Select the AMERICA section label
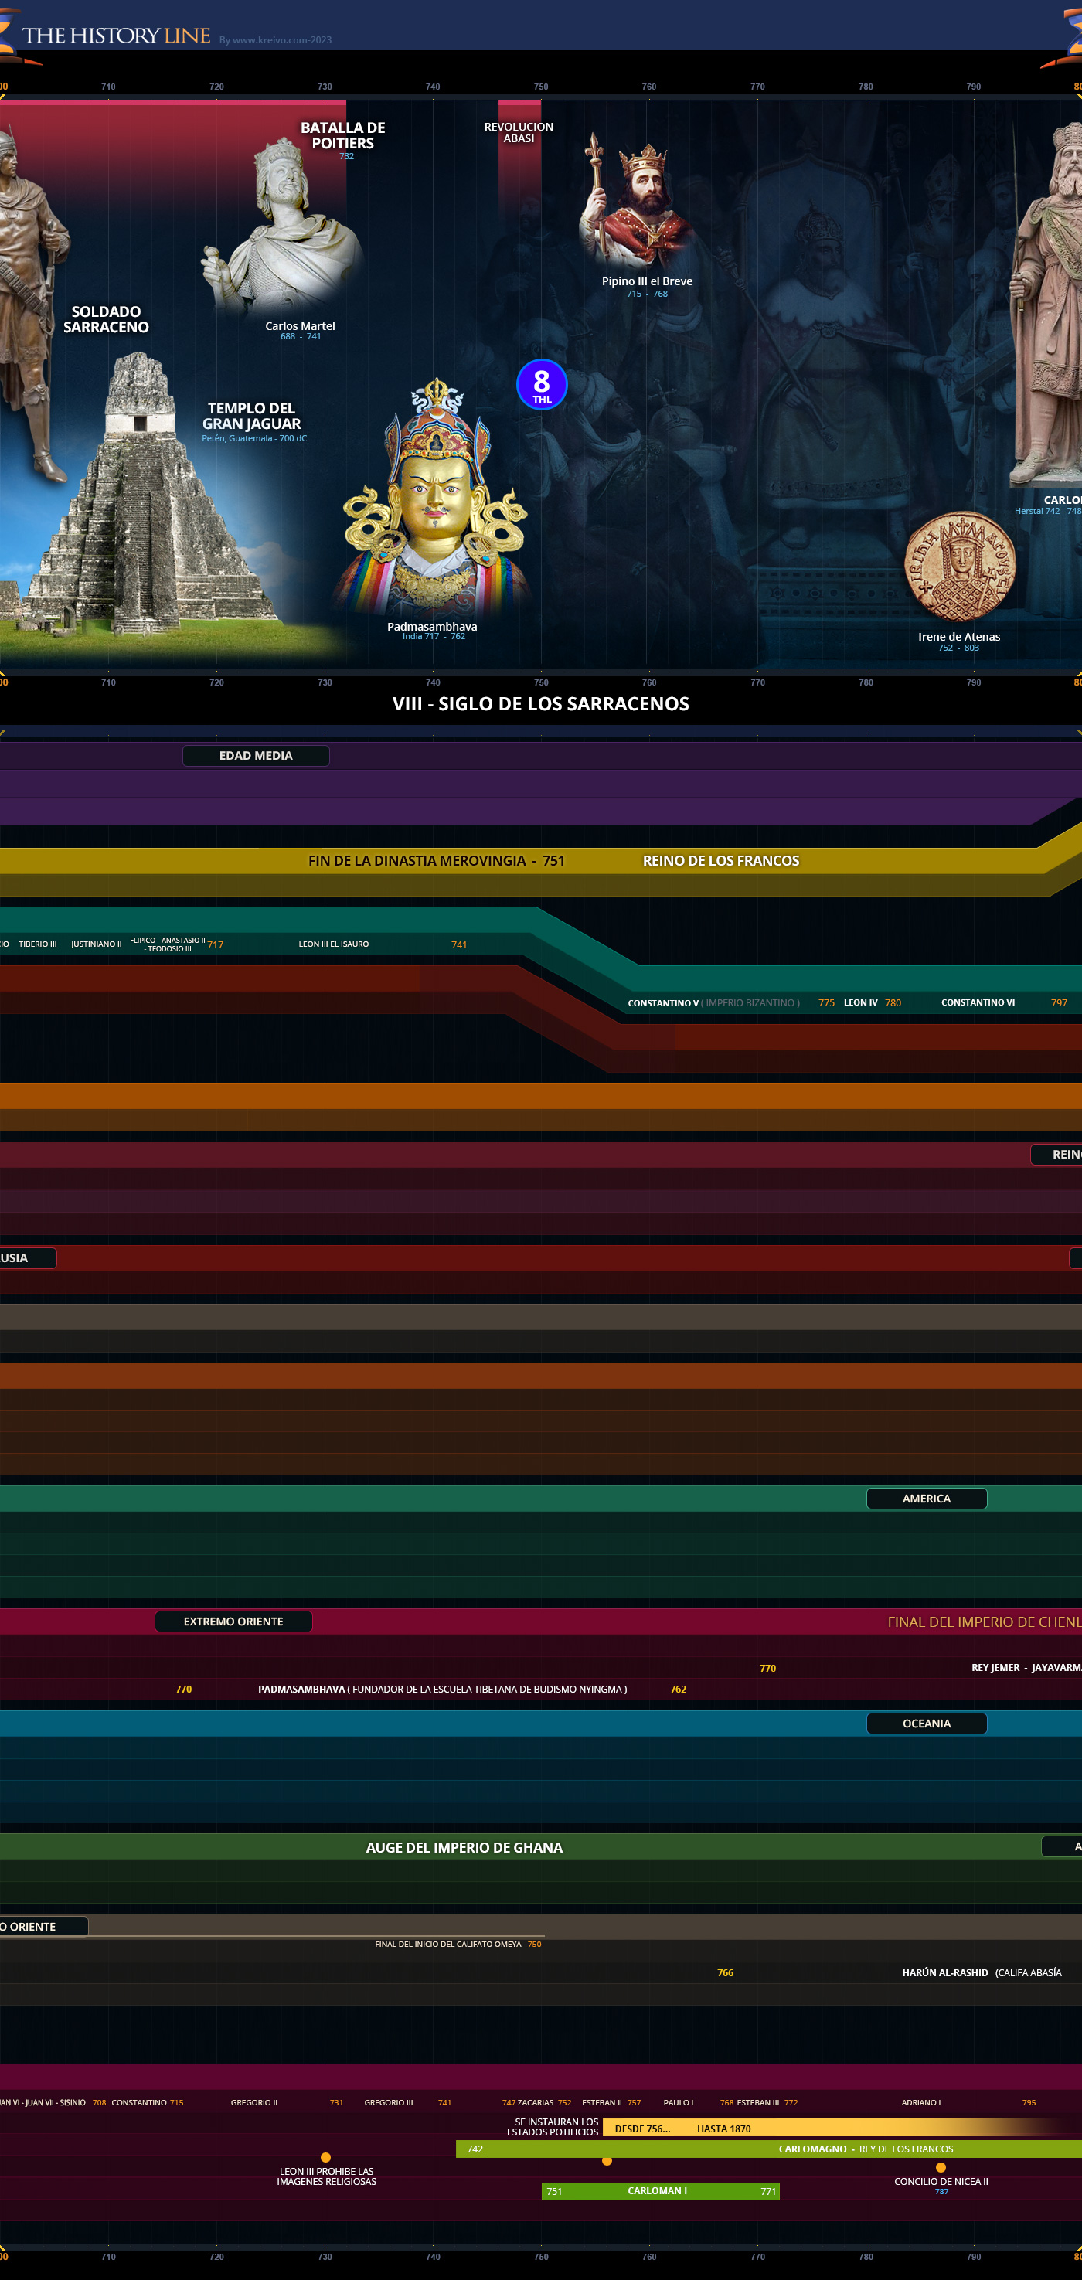Viewport: 1082px width, 2280px height. pyautogui.click(x=927, y=1499)
